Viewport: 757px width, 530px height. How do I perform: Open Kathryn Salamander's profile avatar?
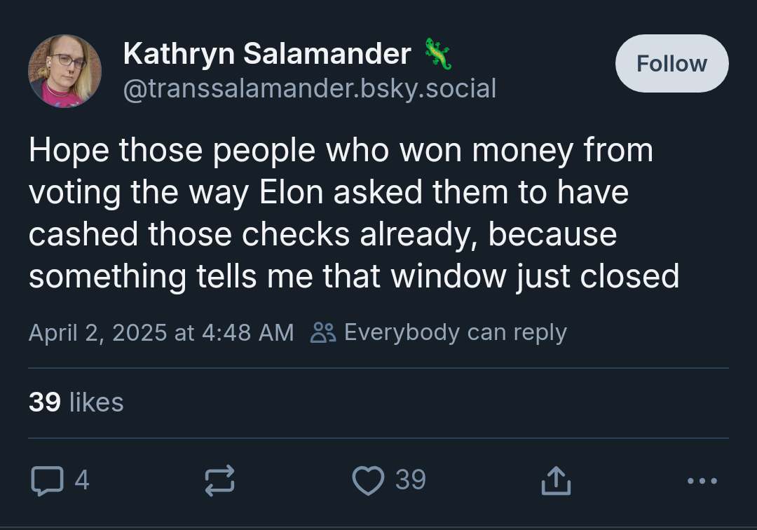[64, 71]
